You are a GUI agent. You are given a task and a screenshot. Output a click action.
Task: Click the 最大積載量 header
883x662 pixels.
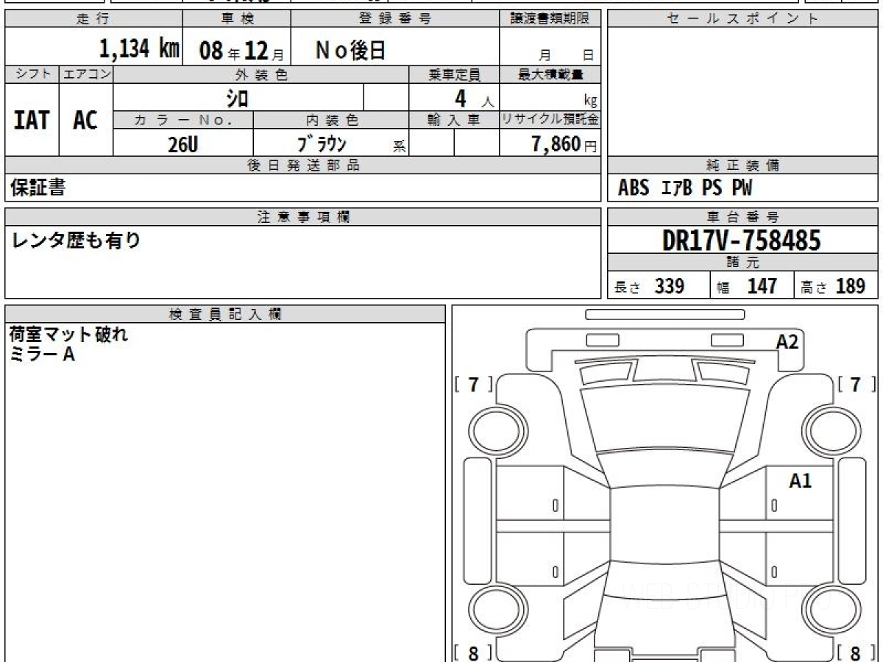click(x=550, y=74)
